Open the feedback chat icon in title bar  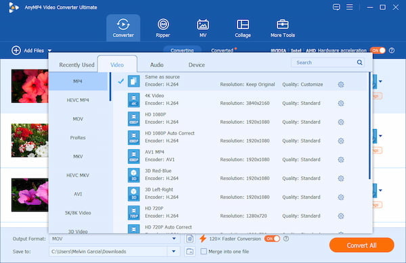pyautogui.click(x=336, y=7)
